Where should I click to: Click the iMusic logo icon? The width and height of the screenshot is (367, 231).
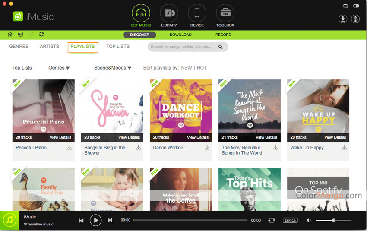(x=18, y=16)
